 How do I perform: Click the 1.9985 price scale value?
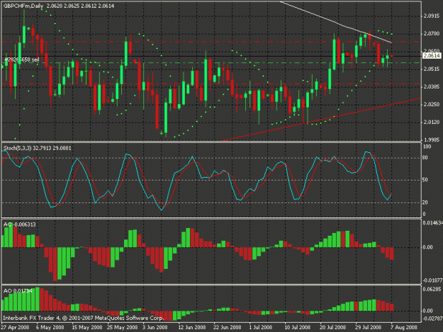click(x=432, y=139)
